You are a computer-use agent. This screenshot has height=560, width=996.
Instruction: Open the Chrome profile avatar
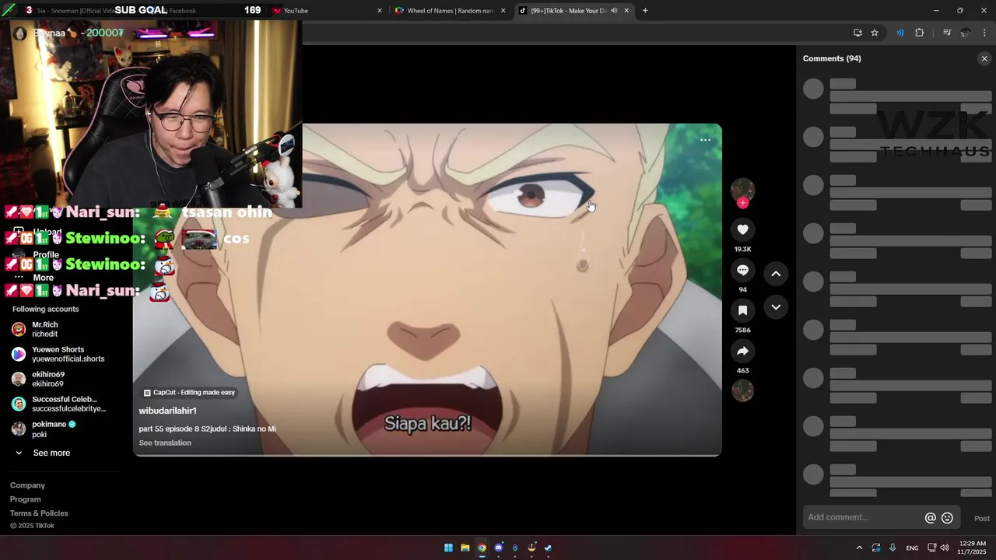[966, 33]
